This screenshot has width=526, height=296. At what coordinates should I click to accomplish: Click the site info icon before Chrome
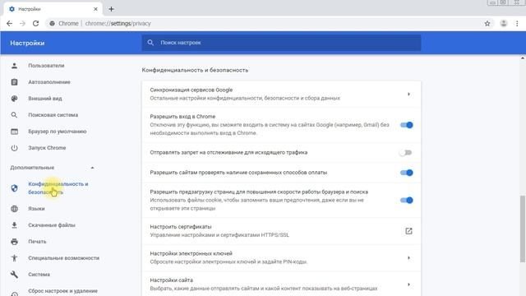[52, 24]
